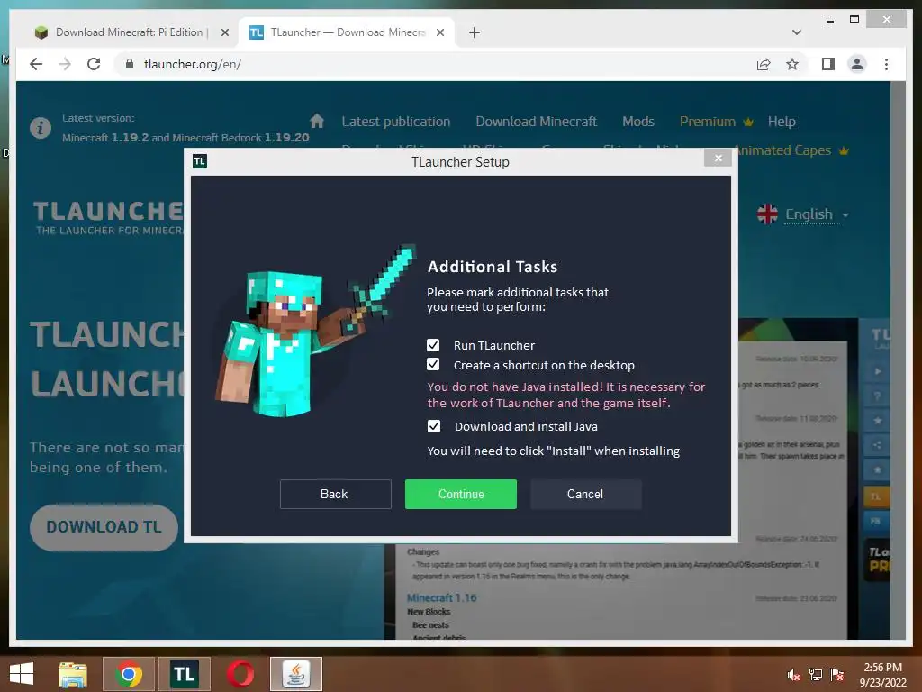This screenshot has width=922, height=692.
Task: Close the TLauncher Setup dialog
Action: 718,158
